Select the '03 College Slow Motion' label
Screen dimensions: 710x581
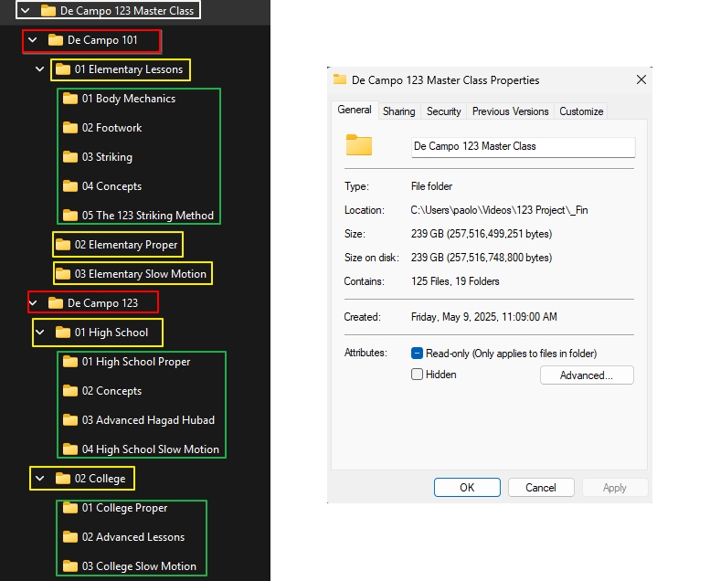pyautogui.click(x=139, y=566)
